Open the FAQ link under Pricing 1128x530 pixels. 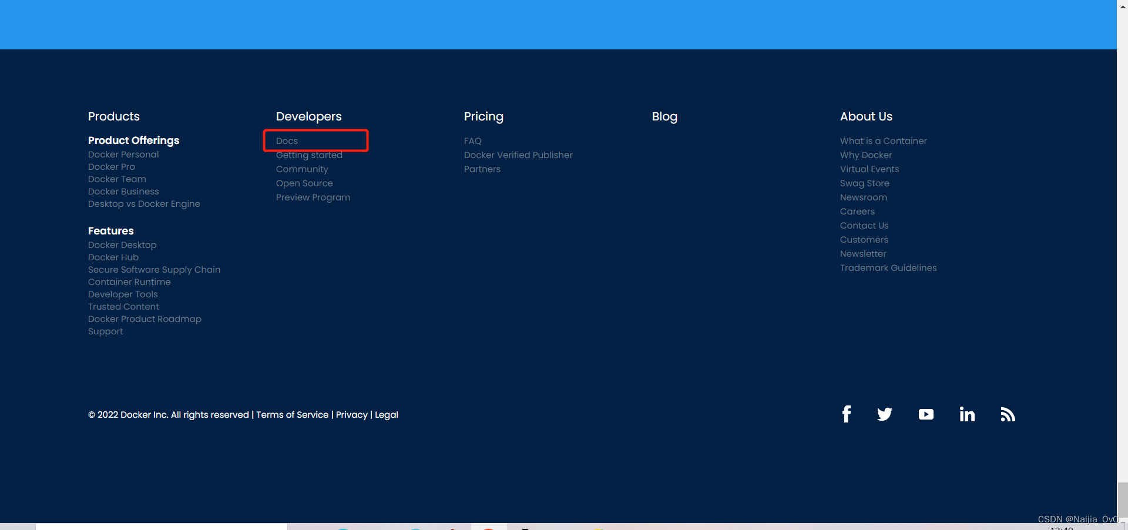click(473, 141)
